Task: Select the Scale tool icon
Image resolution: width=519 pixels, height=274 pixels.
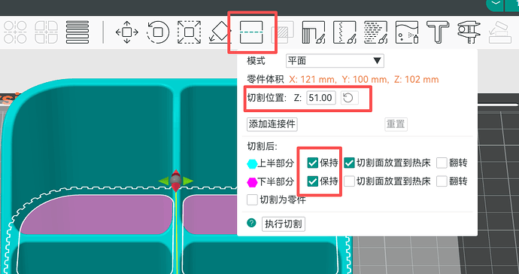Action: 189,32
